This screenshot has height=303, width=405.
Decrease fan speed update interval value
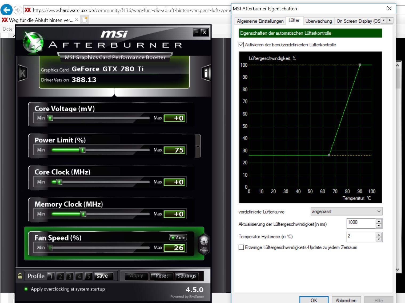pos(379,226)
